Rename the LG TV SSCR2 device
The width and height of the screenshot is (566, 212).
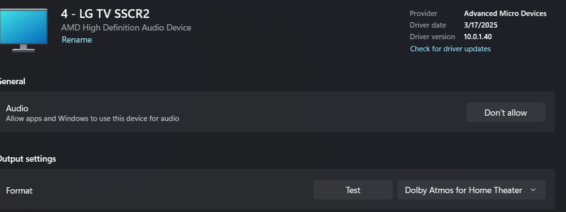77,40
